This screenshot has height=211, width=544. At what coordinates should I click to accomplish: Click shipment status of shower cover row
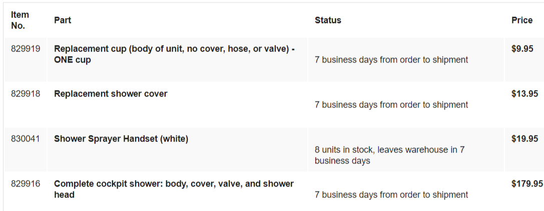pos(391,105)
